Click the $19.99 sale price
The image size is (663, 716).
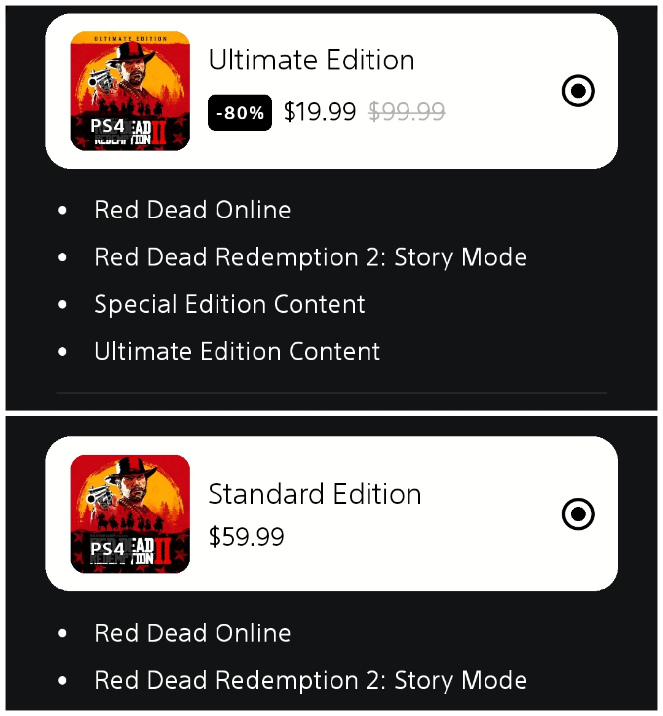pos(320,111)
